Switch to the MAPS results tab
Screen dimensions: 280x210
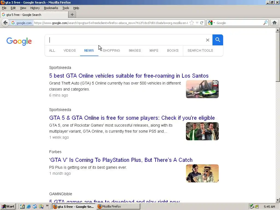(x=154, y=51)
